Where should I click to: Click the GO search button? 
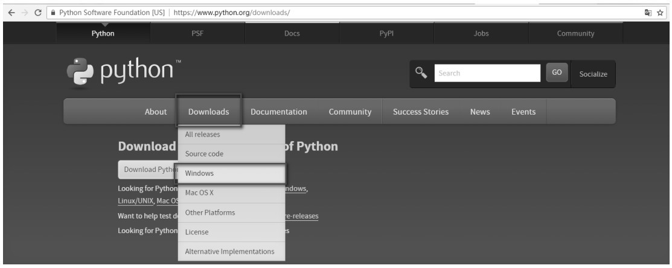pos(557,73)
